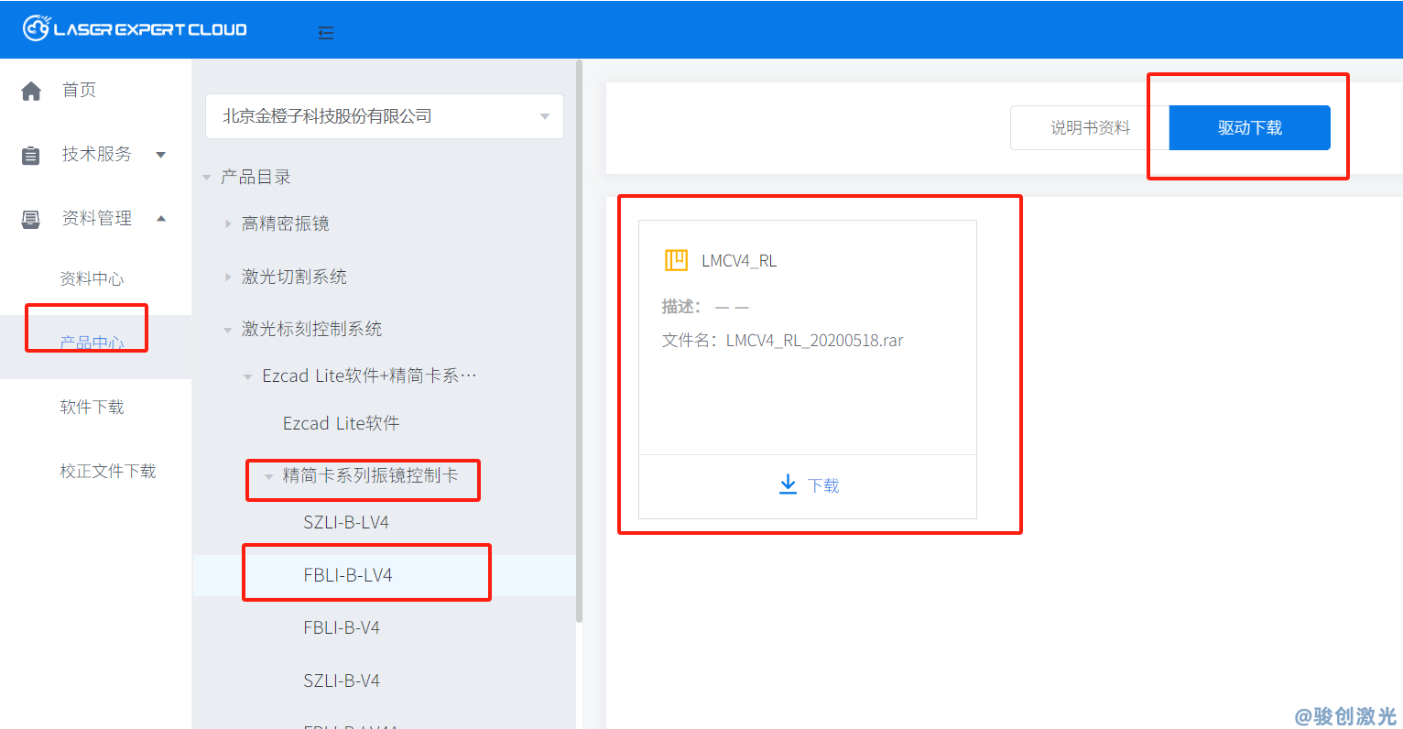Select Ezcad Lite软件 tree item
Screen dimensions: 1403x729
342,423
